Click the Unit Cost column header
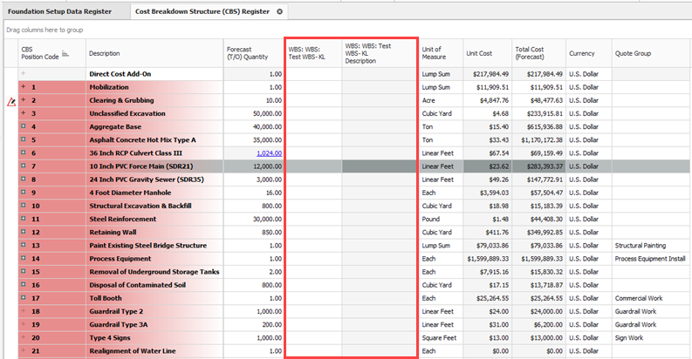 tap(479, 53)
